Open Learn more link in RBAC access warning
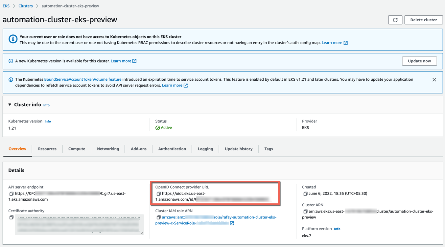 335,43
